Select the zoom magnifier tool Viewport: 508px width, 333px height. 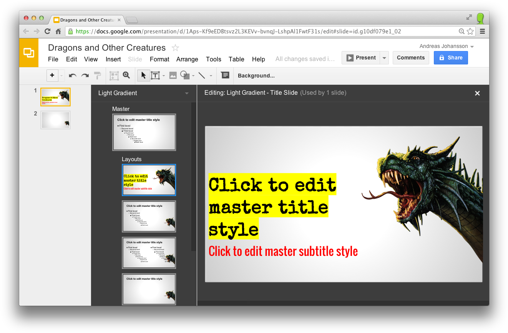[x=126, y=76]
